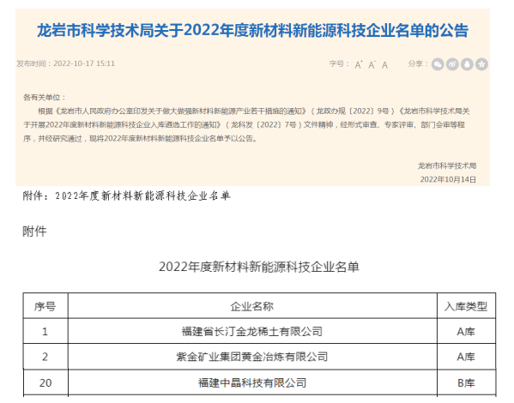Increase font size with A+ button

point(359,64)
